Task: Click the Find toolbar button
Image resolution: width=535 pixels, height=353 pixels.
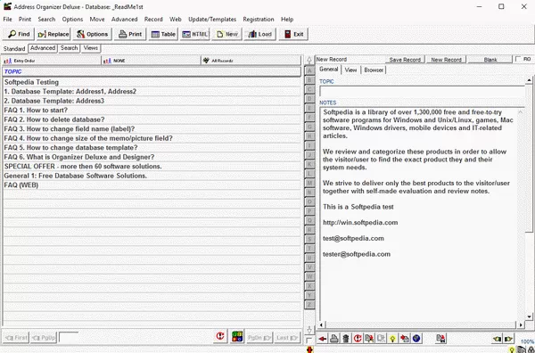Action: [x=19, y=34]
